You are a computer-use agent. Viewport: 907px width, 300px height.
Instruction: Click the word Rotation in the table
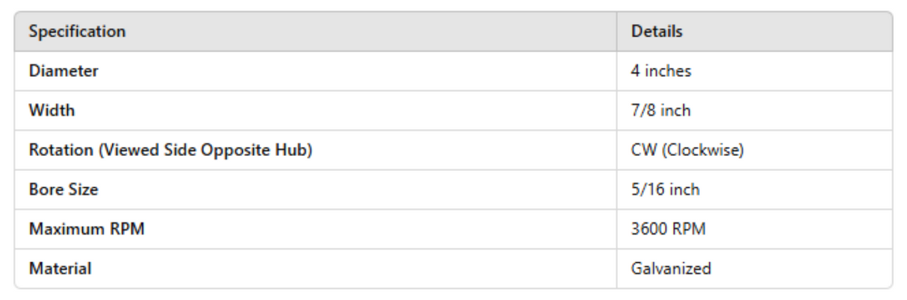point(60,151)
